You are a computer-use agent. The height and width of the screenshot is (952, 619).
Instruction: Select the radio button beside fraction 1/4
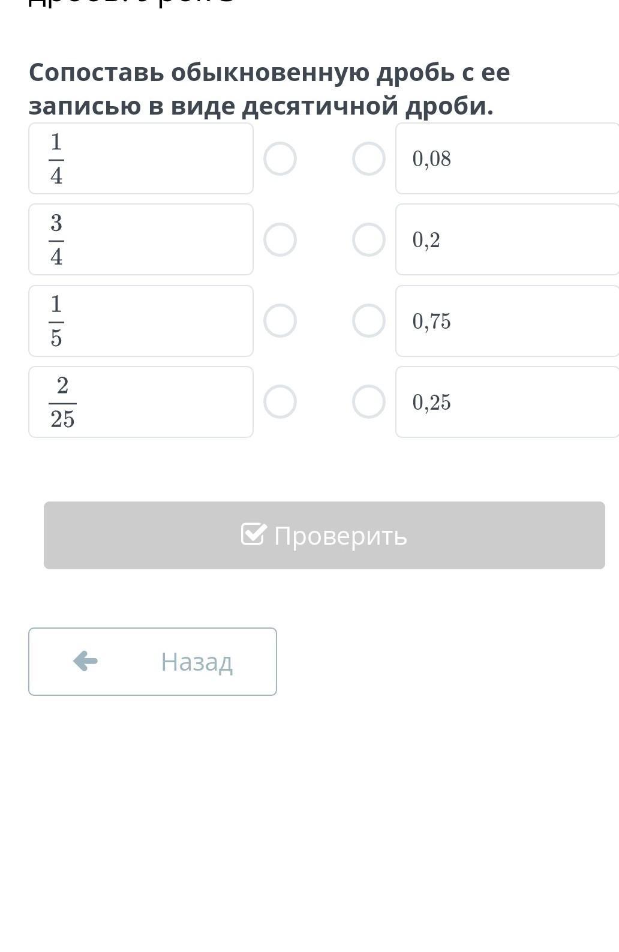pyautogui.click(x=280, y=159)
